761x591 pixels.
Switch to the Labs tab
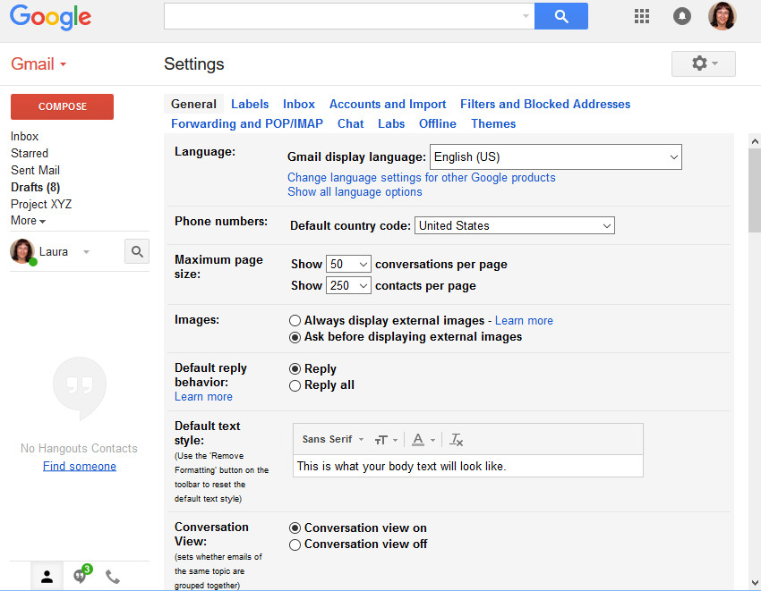[391, 123]
